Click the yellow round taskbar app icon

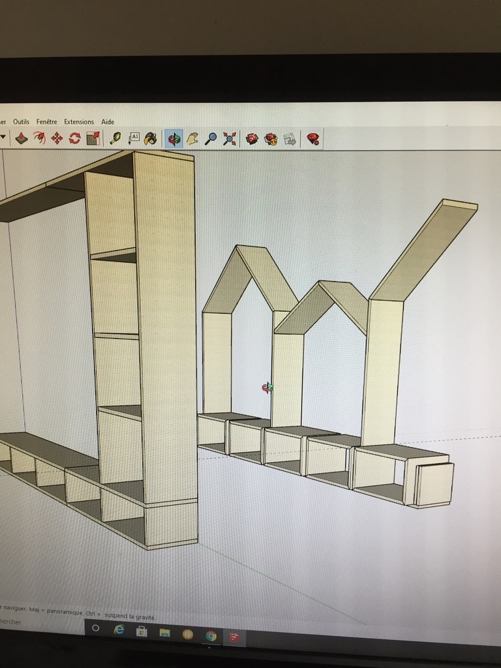click(x=187, y=634)
